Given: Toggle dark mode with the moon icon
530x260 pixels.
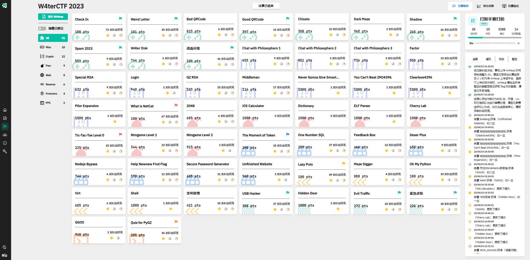Looking at the screenshot, I should tap(5, 247).
